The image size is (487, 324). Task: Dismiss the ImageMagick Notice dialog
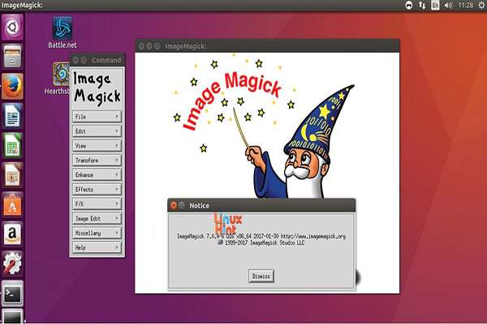tap(261, 276)
